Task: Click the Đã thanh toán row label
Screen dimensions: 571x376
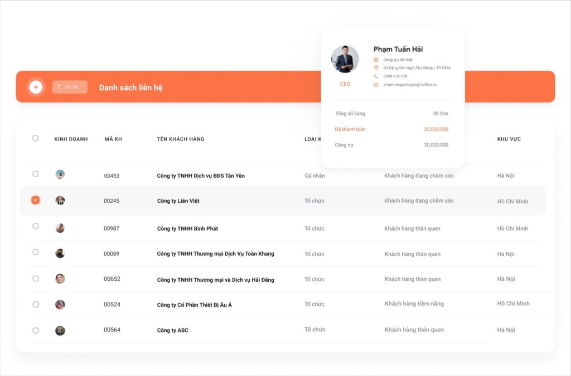Action: tap(350, 129)
